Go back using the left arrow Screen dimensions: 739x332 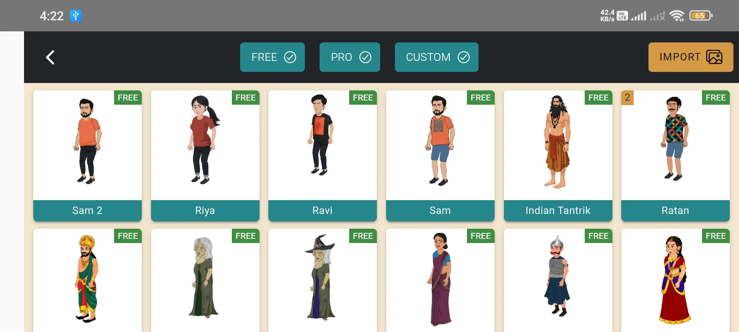(50, 57)
